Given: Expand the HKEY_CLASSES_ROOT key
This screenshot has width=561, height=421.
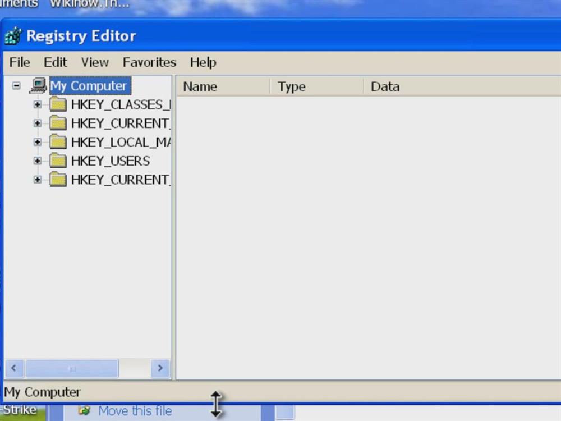Looking at the screenshot, I should 38,104.
